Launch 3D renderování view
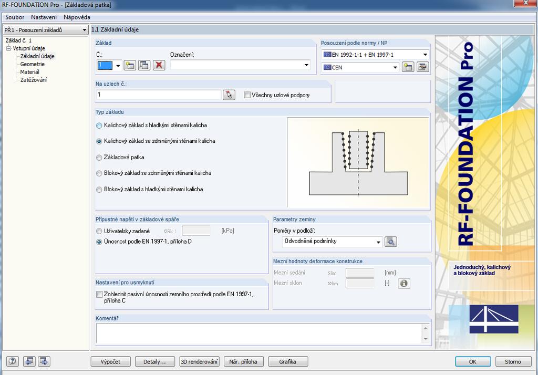Viewport: 538px width, 375px height. pyautogui.click(x=199, y=362)
